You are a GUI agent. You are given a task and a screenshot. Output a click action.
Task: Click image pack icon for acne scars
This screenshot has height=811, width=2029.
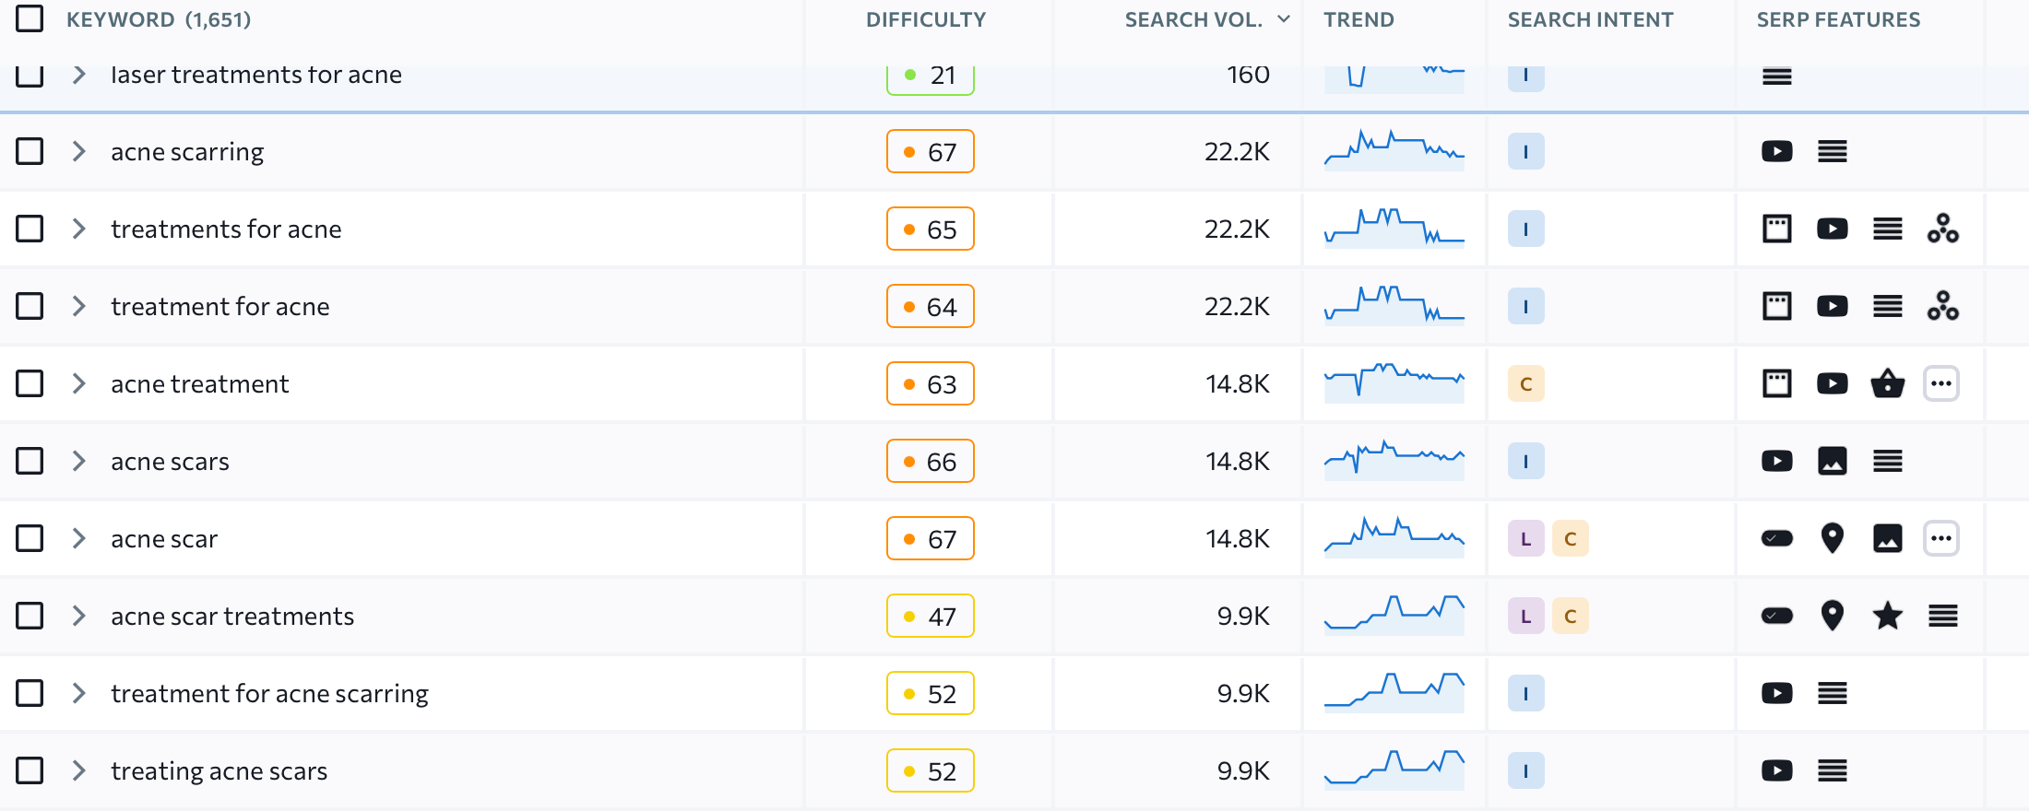tap(1832, 461)
